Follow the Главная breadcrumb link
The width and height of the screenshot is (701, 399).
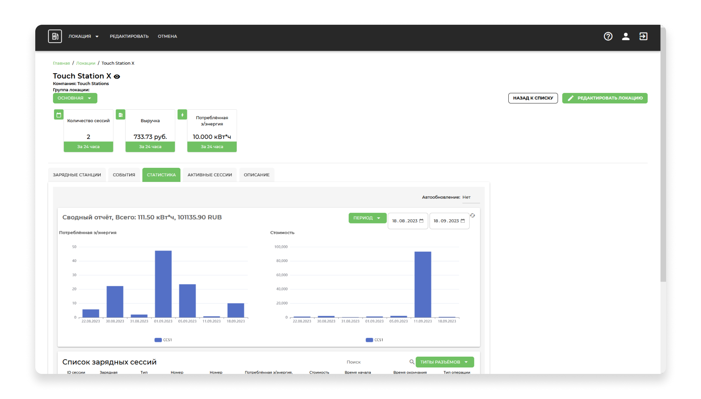pos(61,63)
